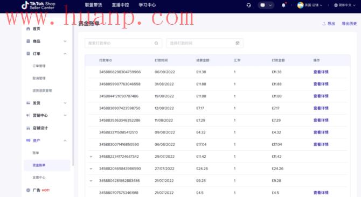Screen dimensions: 361x197
Task: Click the shipping icon beside 发货
Action: click(28, 103)
